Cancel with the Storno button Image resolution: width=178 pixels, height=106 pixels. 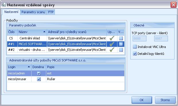tap(165, 100)
